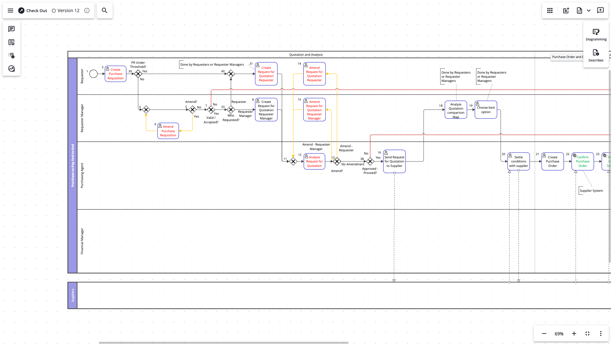This screenshot has width=611, height=344.
Task: Select the document settings icon in left sidebar
Action: click(11, 42)
